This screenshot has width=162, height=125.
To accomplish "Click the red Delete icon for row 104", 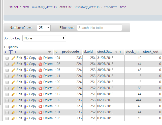I will coord(40,58).
